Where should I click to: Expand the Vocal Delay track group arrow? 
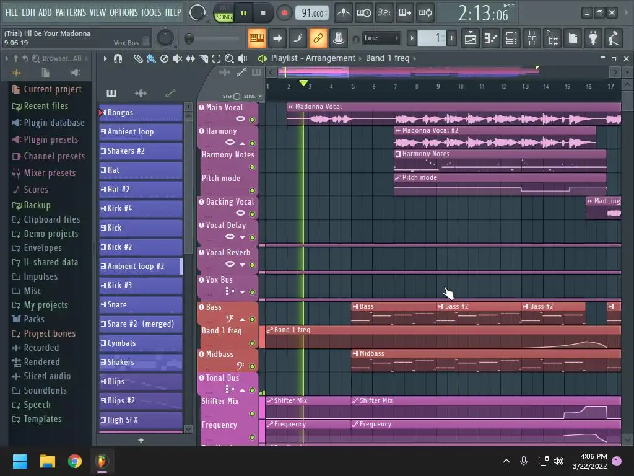(242, 237)
